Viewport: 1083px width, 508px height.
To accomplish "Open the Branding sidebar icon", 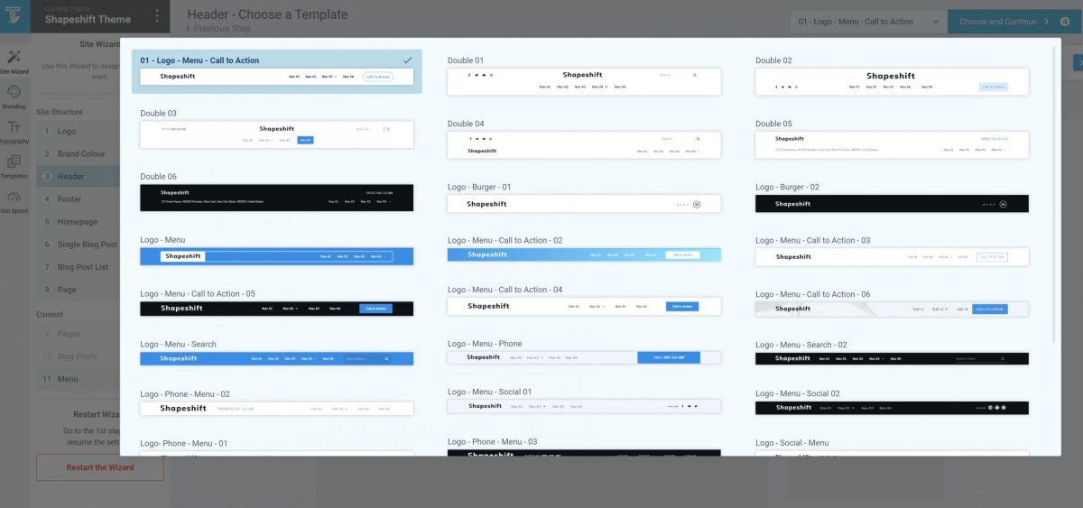I will [14, 97].
